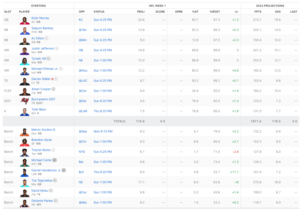View Darrell Henderson Jr. news icon
Viewport: 302px width, 209px height.
click(x=64, y=170)
